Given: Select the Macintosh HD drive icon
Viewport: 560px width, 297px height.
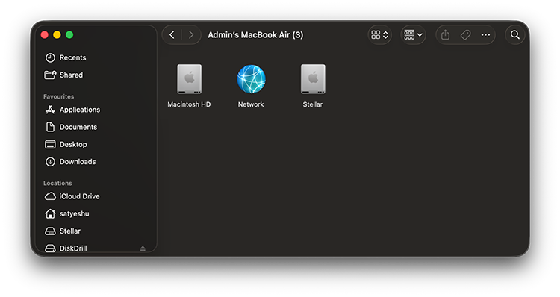Looking at the screenshot, I should click(x=190, y=79).
